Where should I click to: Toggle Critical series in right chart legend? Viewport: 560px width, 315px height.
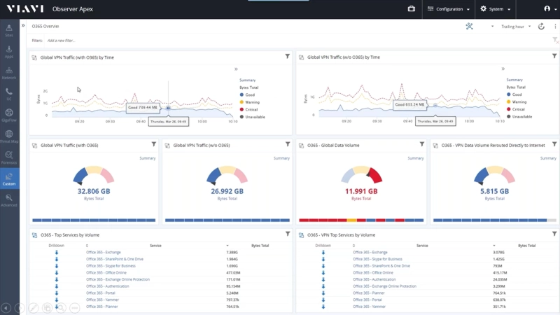(x=518, y=109)
